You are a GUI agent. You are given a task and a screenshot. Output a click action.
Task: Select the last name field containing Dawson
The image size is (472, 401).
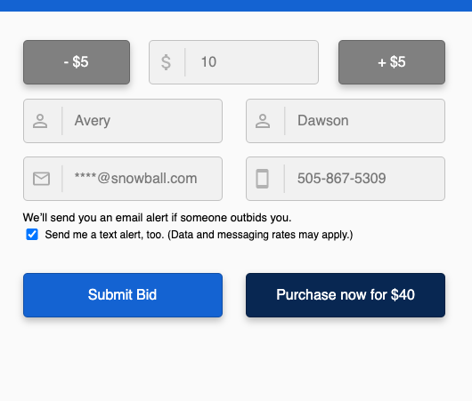pos(346,121)
